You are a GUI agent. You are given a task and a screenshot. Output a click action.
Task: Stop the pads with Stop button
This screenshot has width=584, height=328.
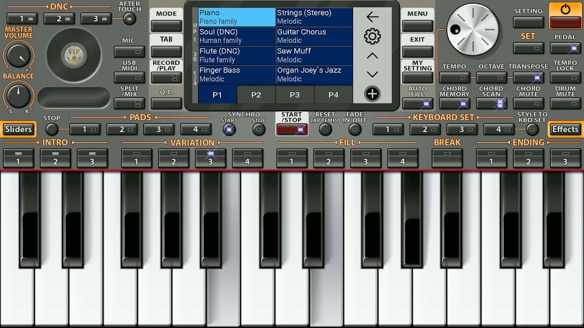[52, 129]
